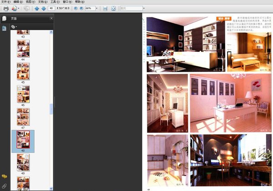Open the 编辑 (Edit) menu
This screenshot has width=273, height=191.
click(18, 2)
